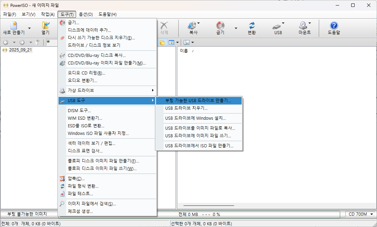Select the 2025_09_21 tree node
This screenshot has width=377, height=227.
tap(20, 50)
